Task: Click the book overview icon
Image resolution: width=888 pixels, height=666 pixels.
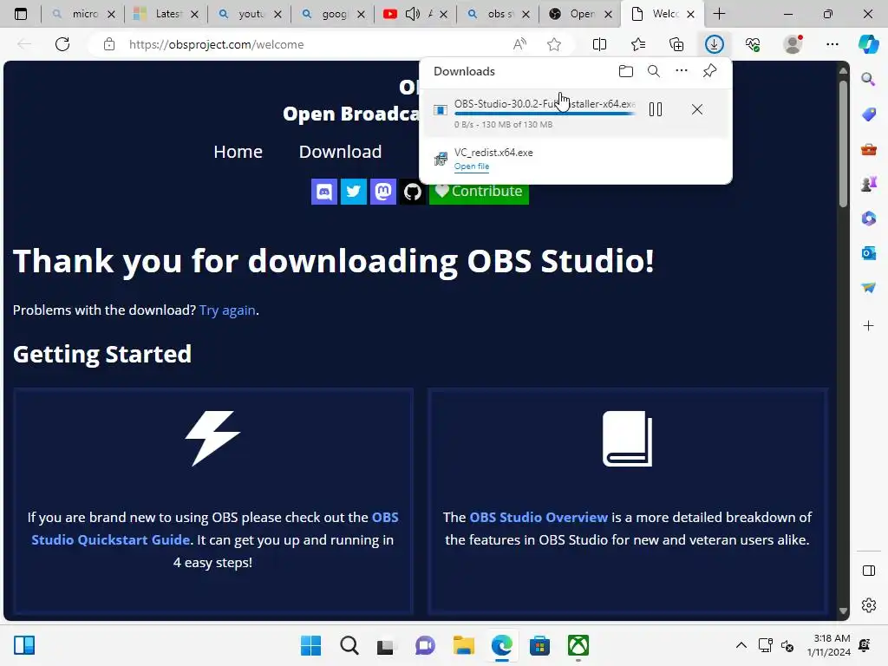Action: point(628,438)
